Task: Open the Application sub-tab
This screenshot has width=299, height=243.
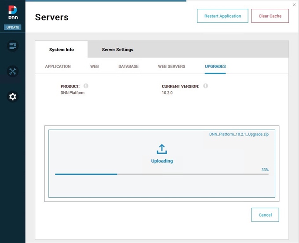Action: pos(58,66)
